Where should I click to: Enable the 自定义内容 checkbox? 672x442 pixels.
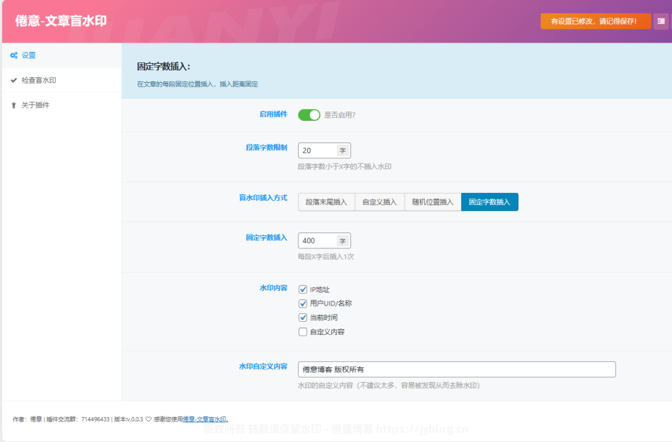tap(303, 331)
